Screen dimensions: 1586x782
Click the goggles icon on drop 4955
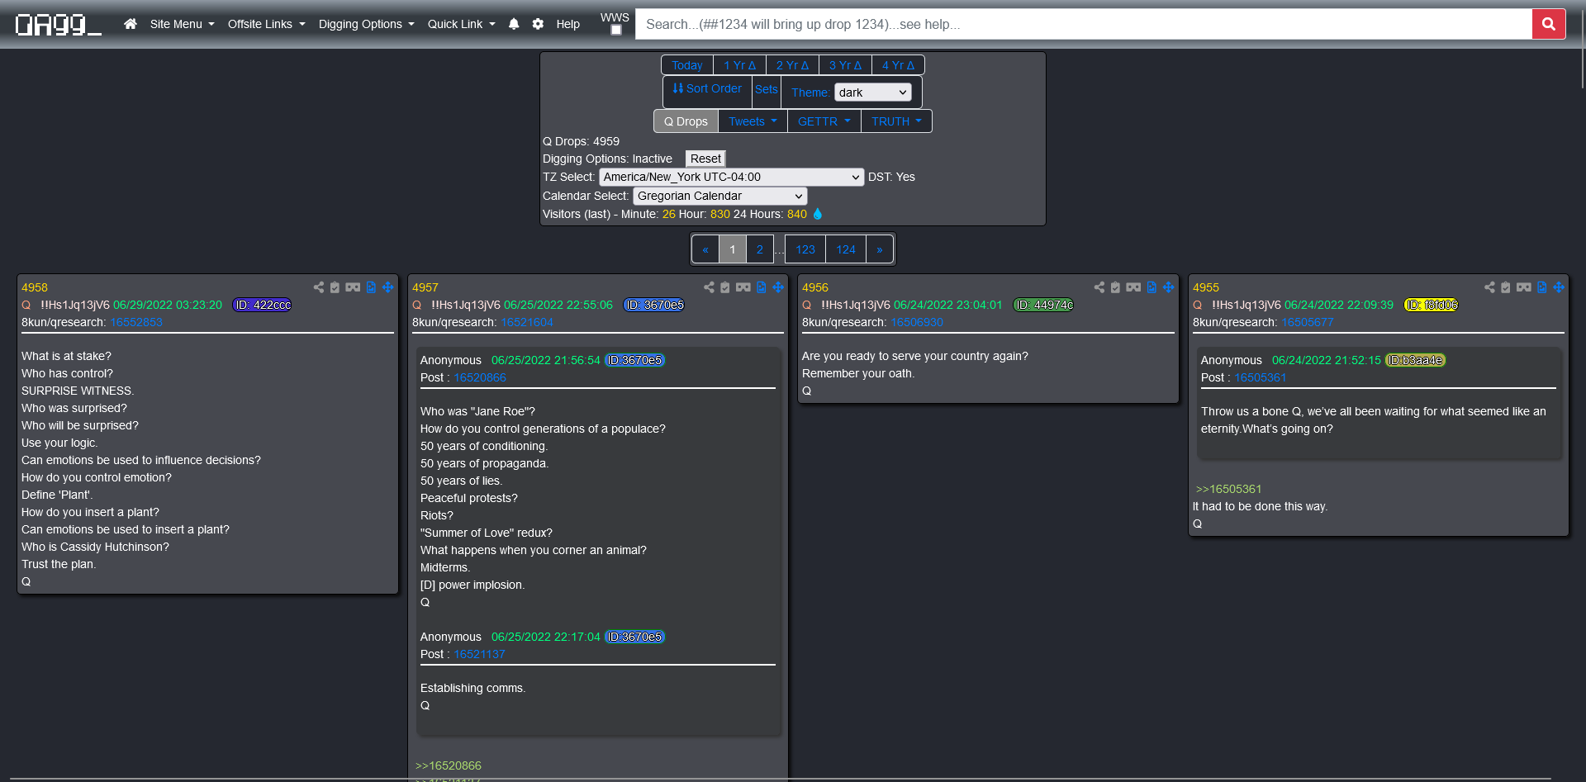(1524, 287)
